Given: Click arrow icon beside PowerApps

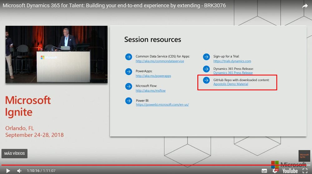Looking at the screenshot, I should pos(129,72).
